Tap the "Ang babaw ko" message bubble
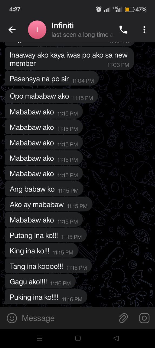The width and height of the screenshot is (155, 348). 44,189
